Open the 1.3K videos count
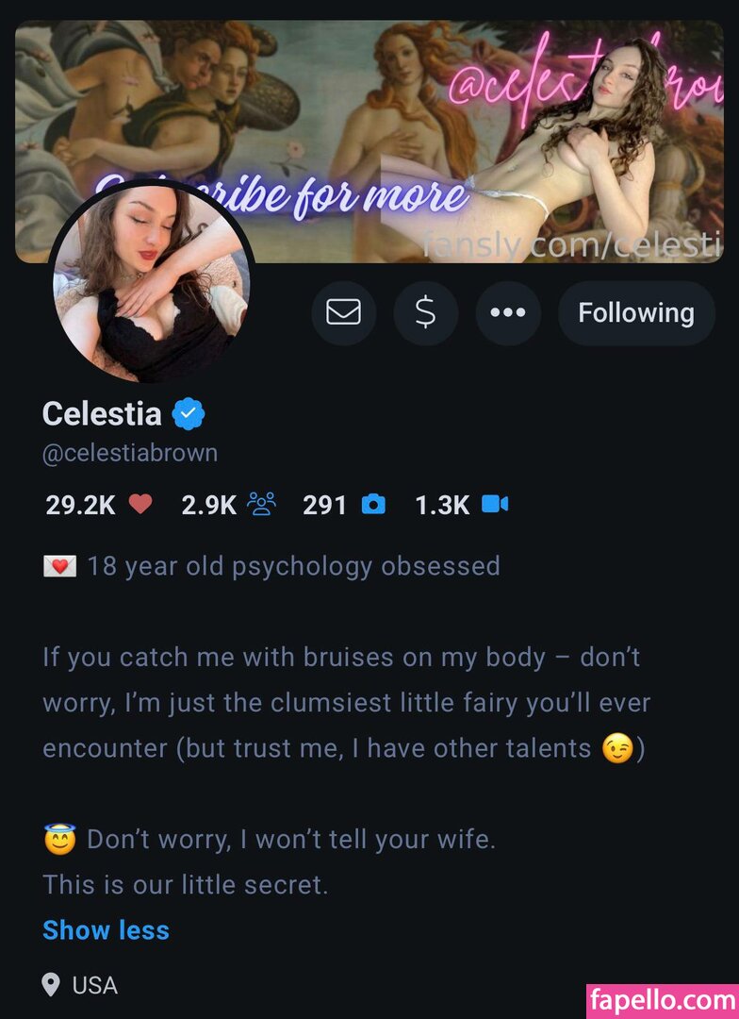 point(442,506)
